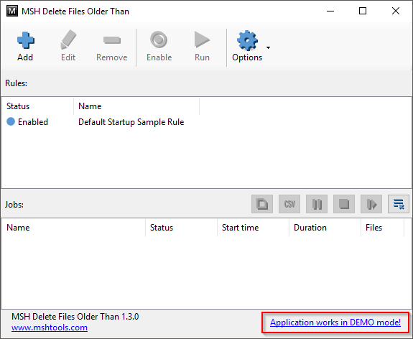Open the www.mshtools.com link

click(x=50, y=328)
